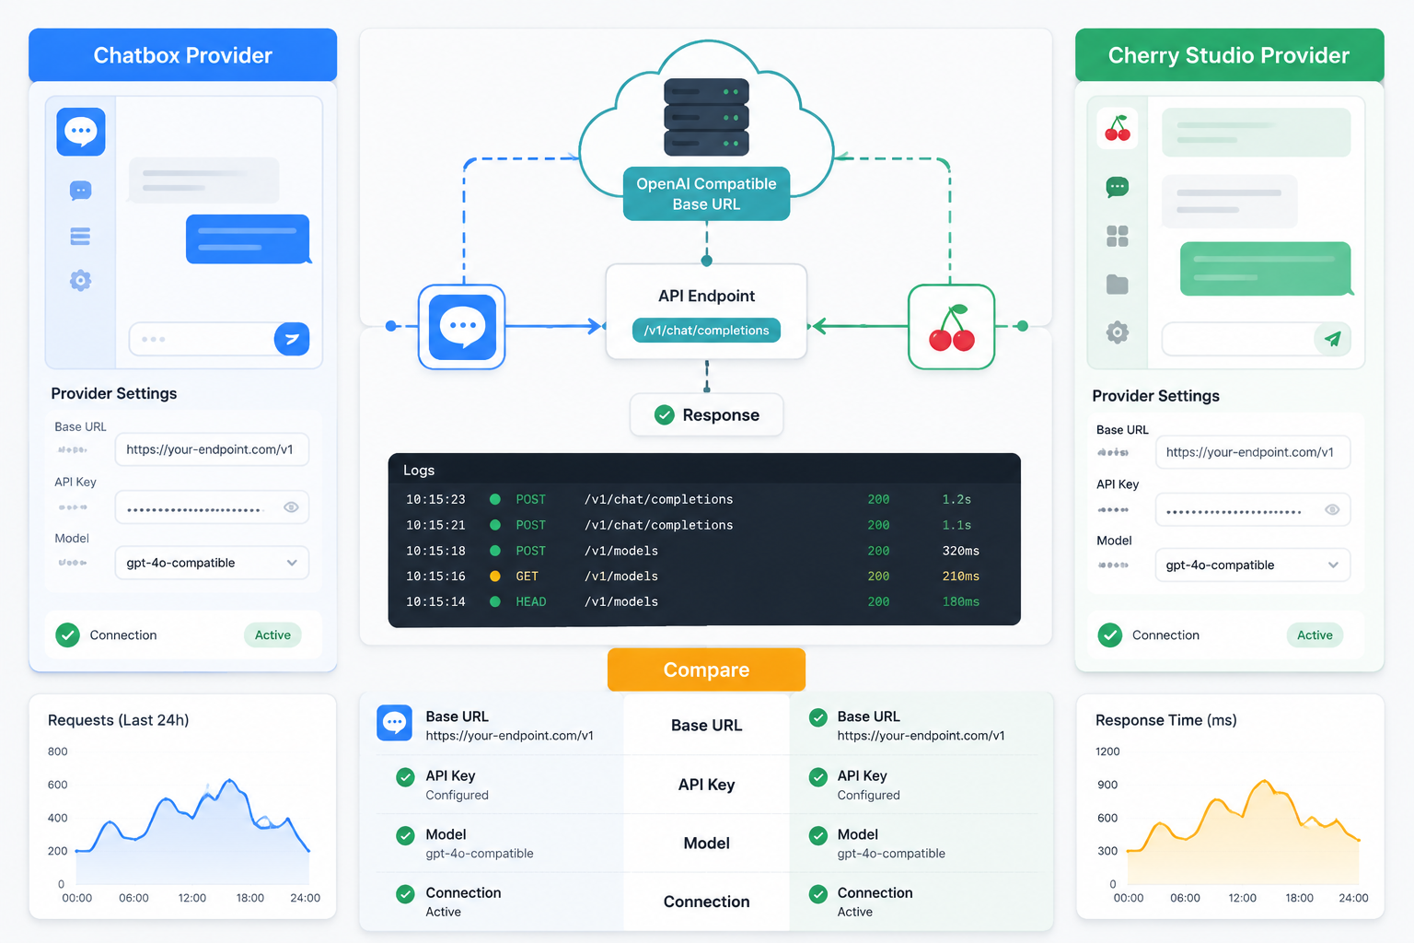Click blue send button in Chatbox

coord(292,339)
